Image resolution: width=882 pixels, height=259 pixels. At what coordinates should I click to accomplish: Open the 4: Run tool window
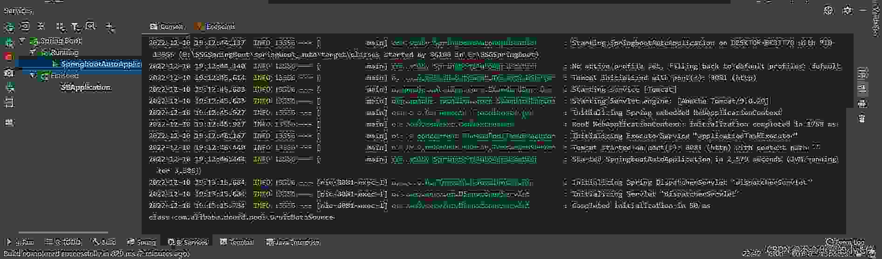[x=20, y=242]
